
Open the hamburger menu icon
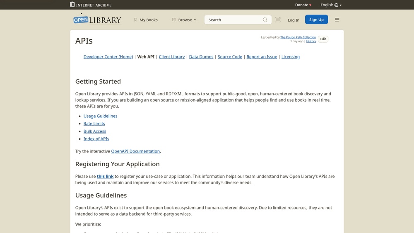coord(337,20)
